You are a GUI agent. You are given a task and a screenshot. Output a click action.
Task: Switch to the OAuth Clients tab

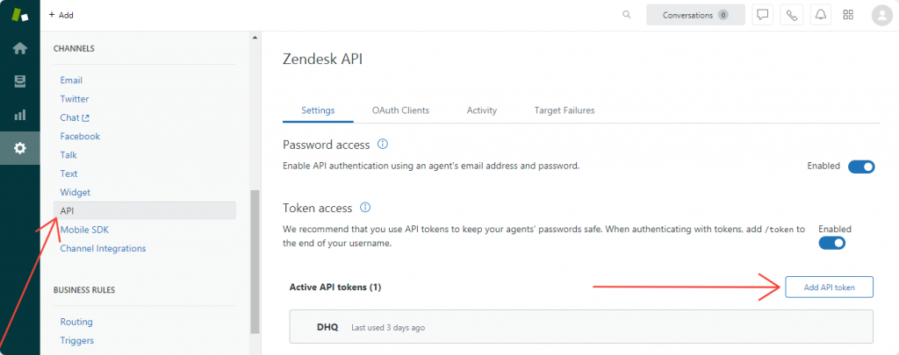click(400, 110)
